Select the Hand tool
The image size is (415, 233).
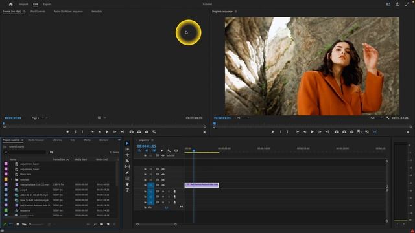point(127,184)
